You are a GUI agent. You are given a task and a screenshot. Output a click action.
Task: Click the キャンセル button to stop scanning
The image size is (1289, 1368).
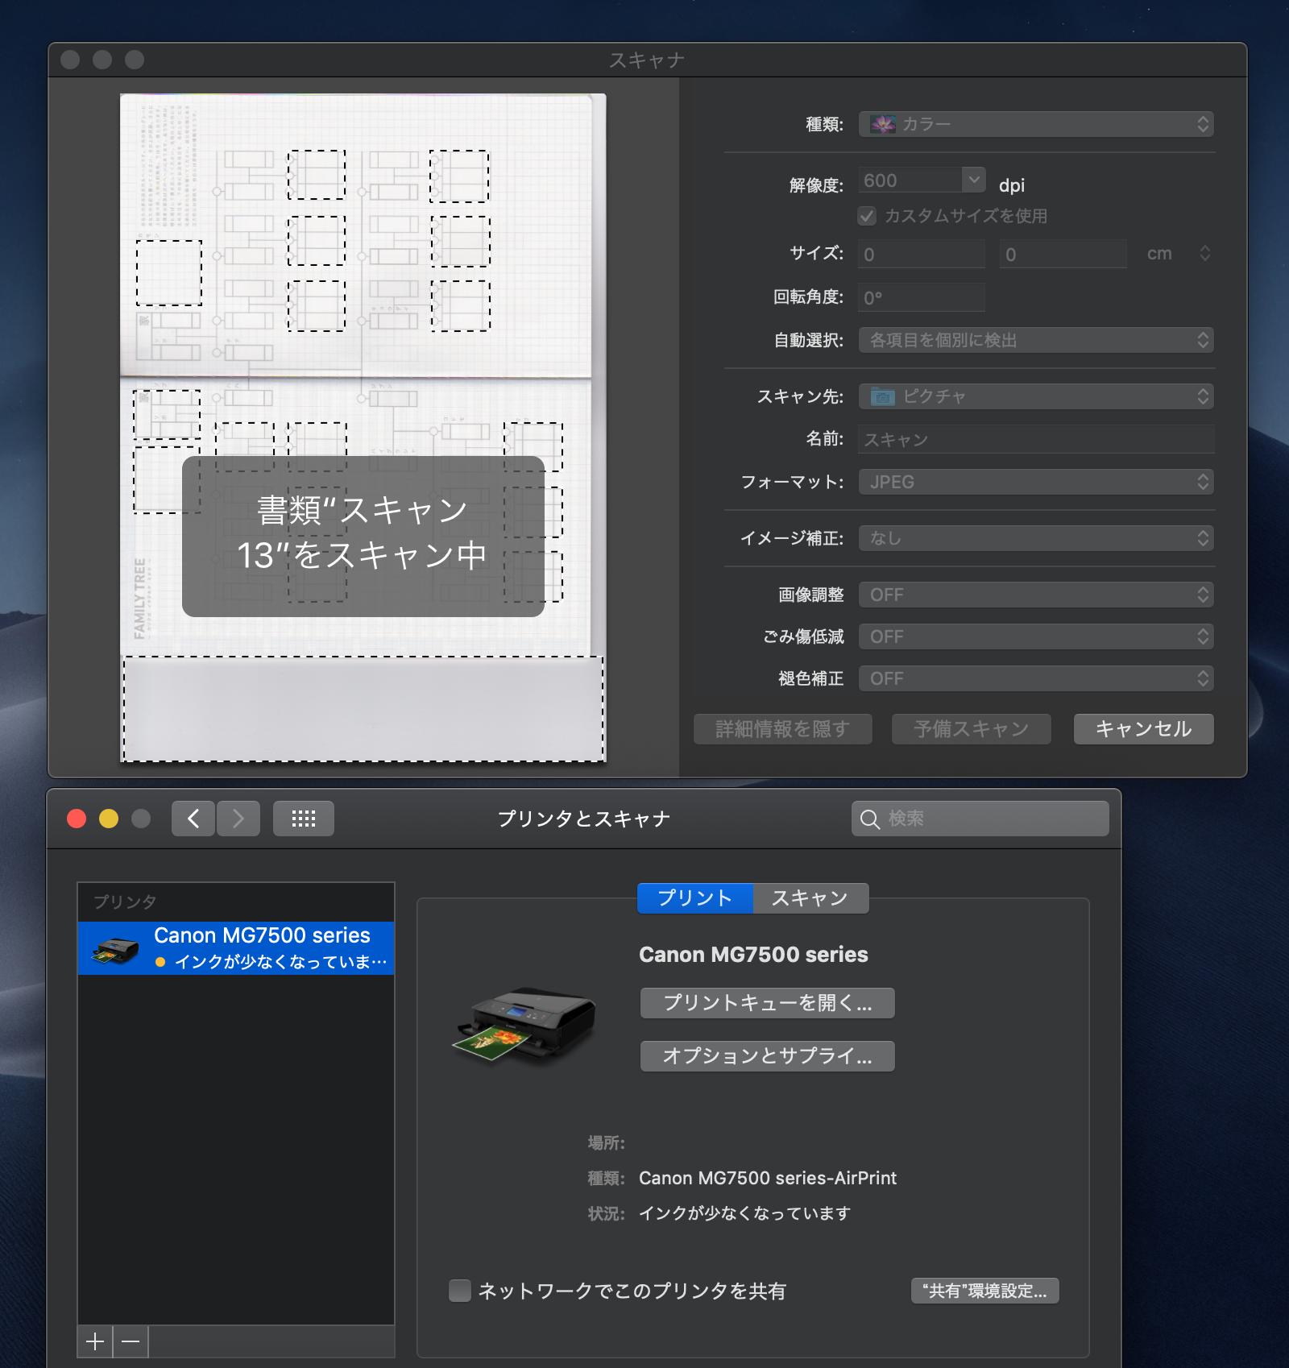tap(1143, 729)
